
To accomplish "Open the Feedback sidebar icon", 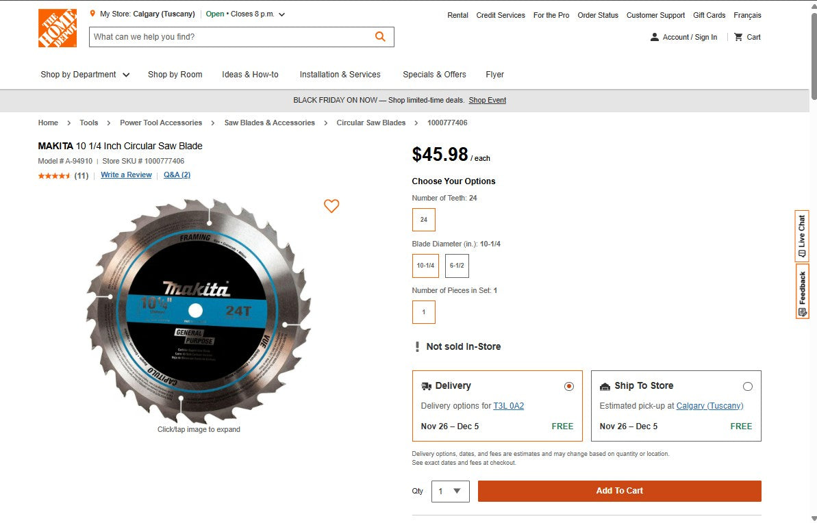I will 802,291.
